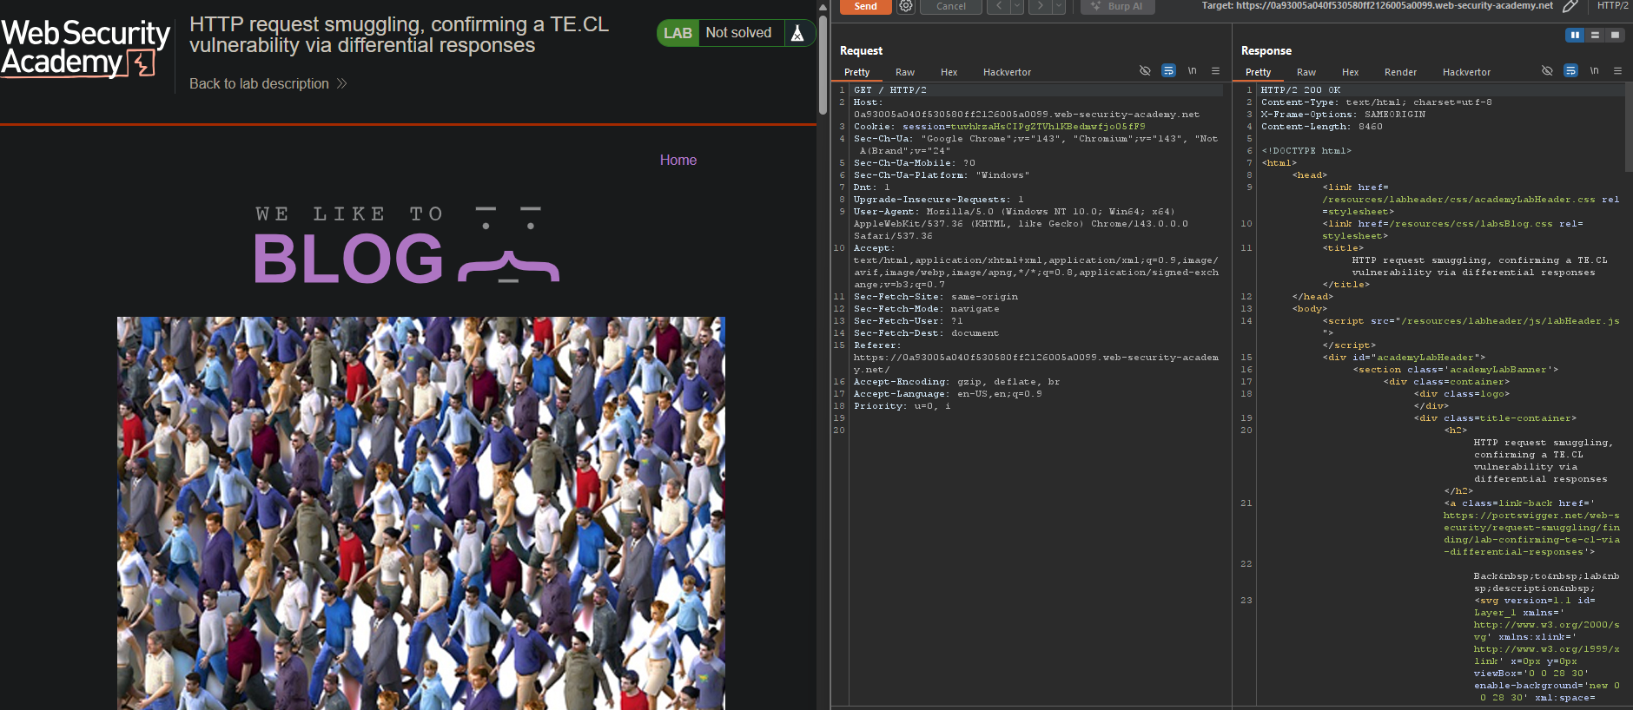Click the Not solved status label
This screenshot has width=1633, height=710.
coord(738,32)
